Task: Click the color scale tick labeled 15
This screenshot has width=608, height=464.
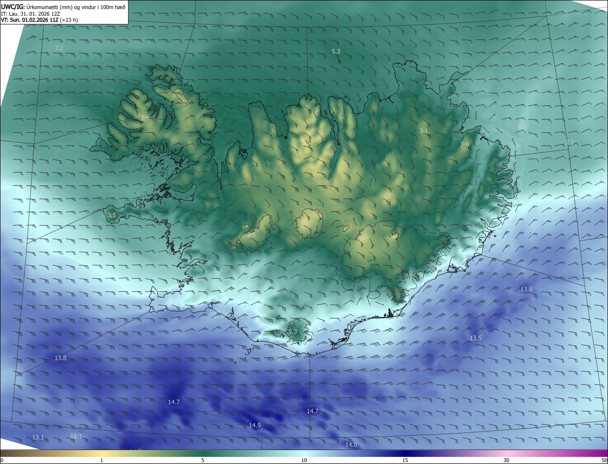Action: 405,460
